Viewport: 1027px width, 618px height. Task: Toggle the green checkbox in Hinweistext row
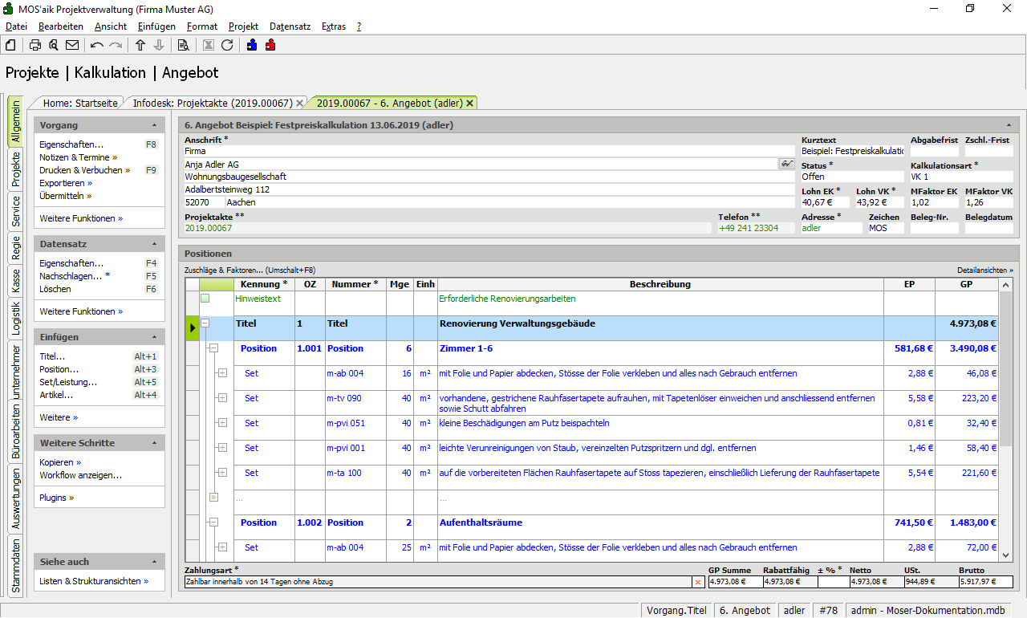205,299
